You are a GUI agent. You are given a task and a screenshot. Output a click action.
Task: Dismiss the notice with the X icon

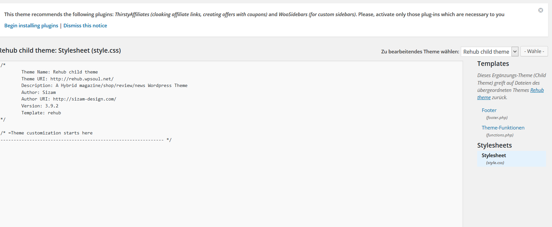[x=540, y=10]
